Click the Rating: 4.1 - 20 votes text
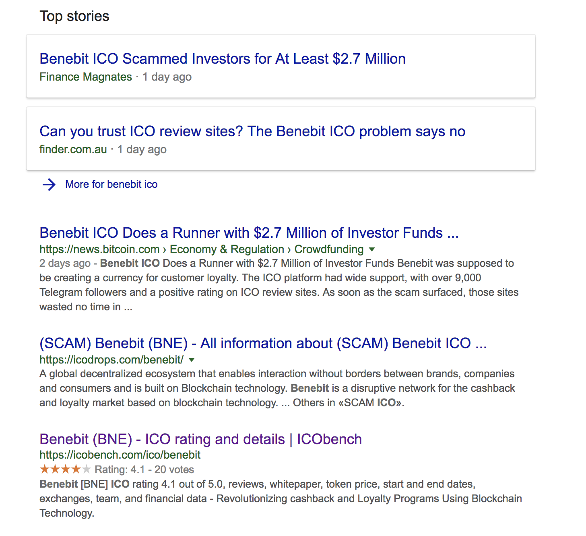This screenshot has height=536, width=586. 144,470
